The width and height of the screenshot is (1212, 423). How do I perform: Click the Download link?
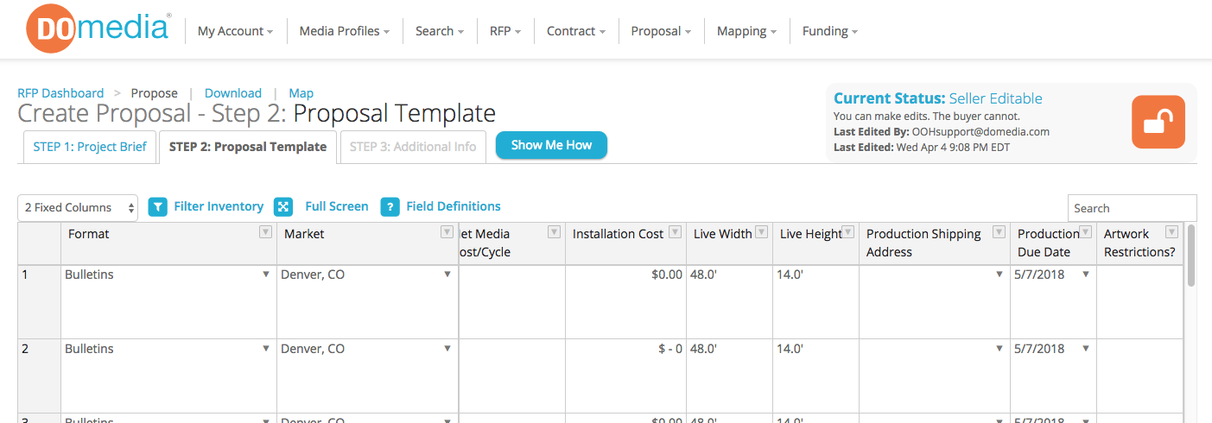click(233, 93)
